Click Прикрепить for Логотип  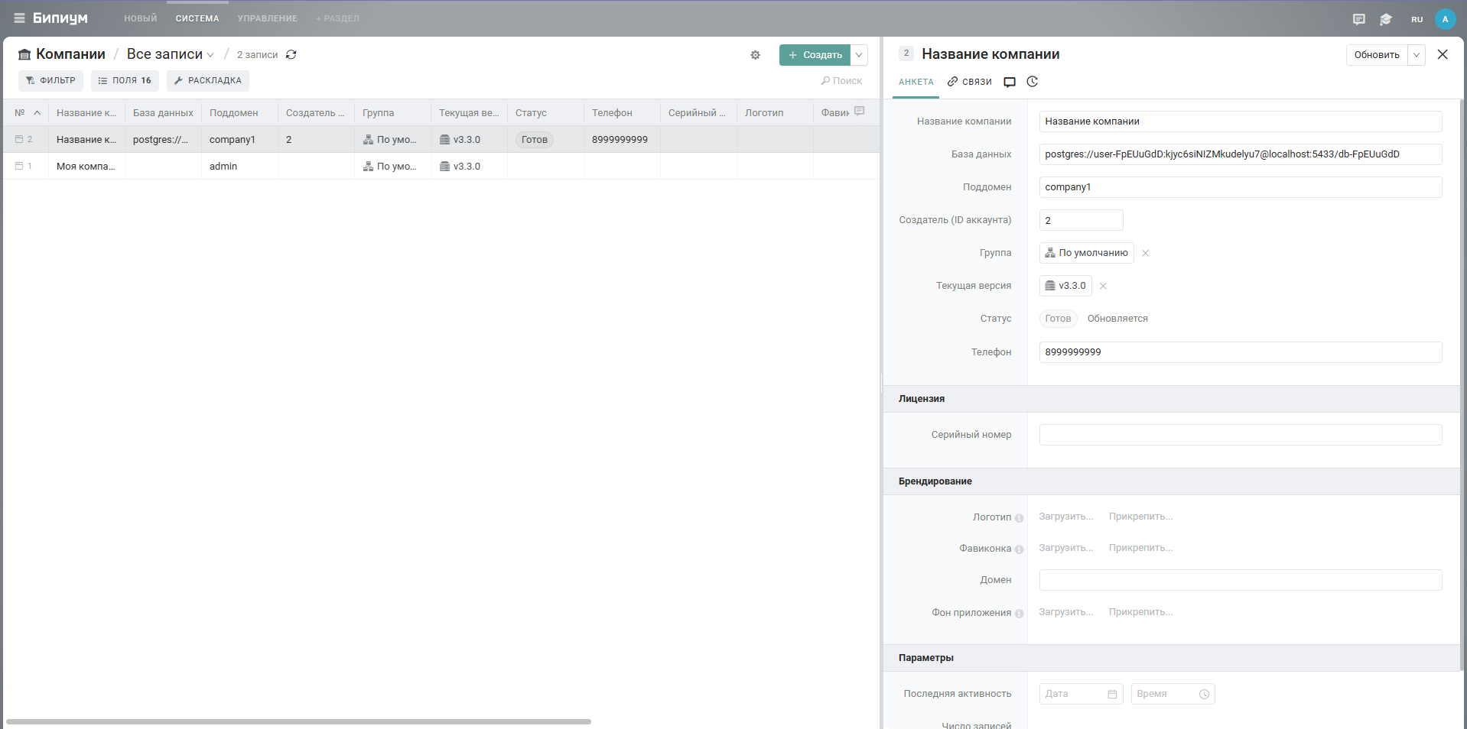tap(1140, 517)
